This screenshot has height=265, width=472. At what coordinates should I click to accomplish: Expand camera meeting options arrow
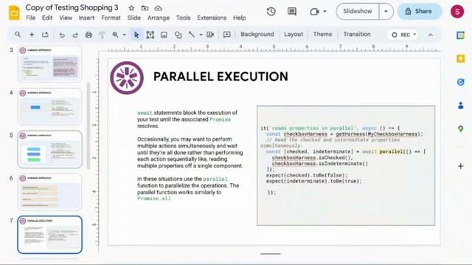pos(324,12)
